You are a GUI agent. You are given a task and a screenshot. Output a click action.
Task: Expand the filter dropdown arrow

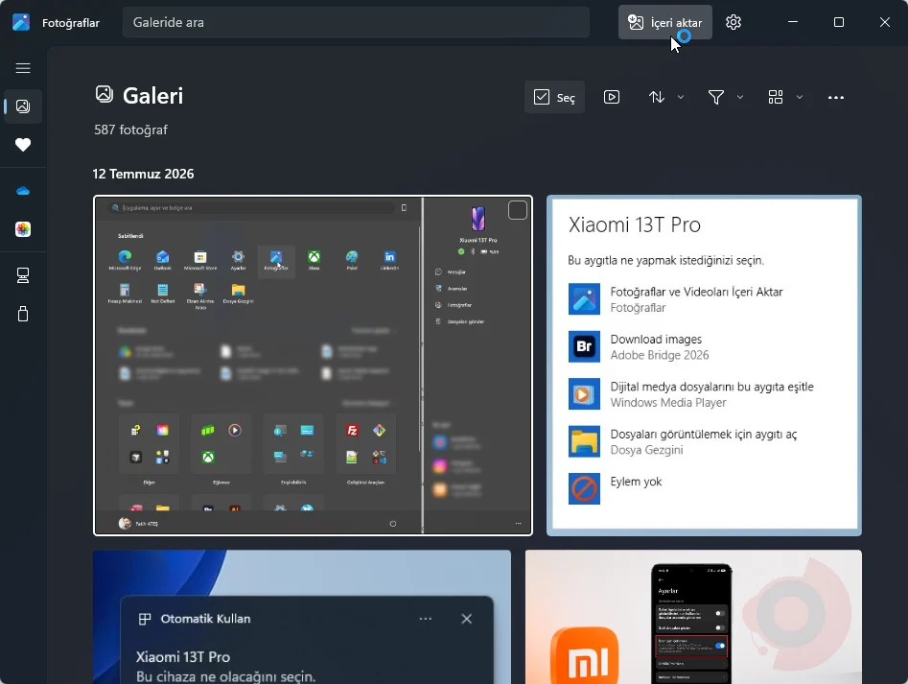click(740, 97)
